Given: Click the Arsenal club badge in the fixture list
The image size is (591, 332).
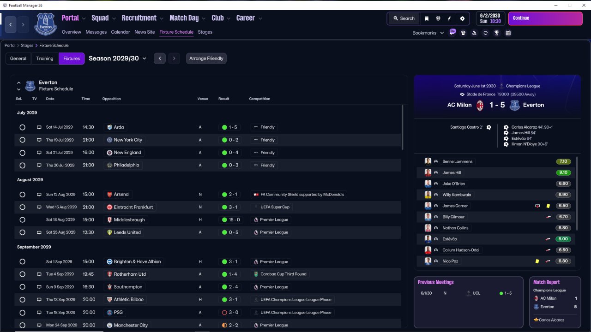Looking at the screenshot, I should tap(109, 195).
